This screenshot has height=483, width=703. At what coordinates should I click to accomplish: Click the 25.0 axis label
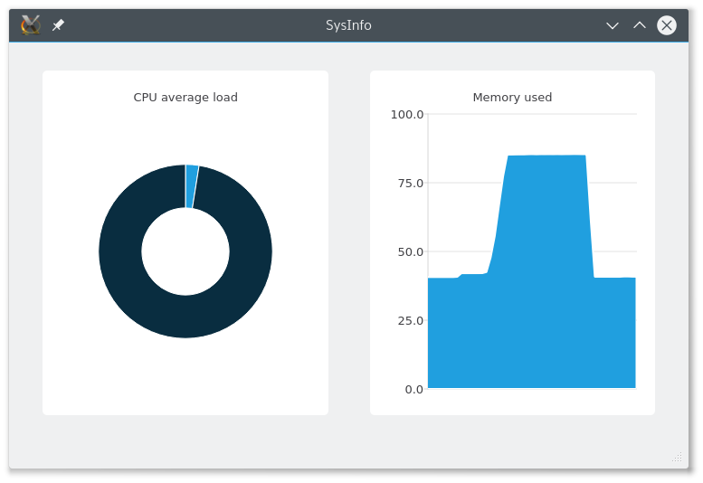click(x=410, y=320)
